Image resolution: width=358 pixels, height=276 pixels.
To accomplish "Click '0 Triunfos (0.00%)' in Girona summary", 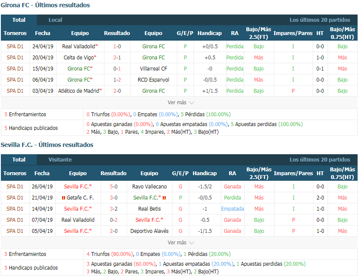I will (x=108, y=115).
